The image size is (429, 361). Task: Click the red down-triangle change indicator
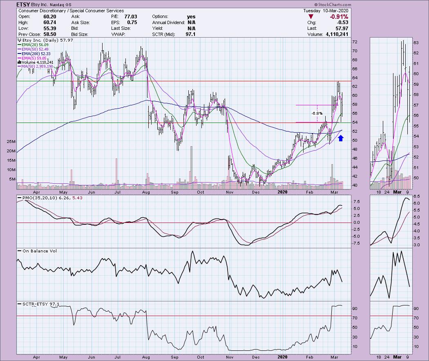(311, 17)
